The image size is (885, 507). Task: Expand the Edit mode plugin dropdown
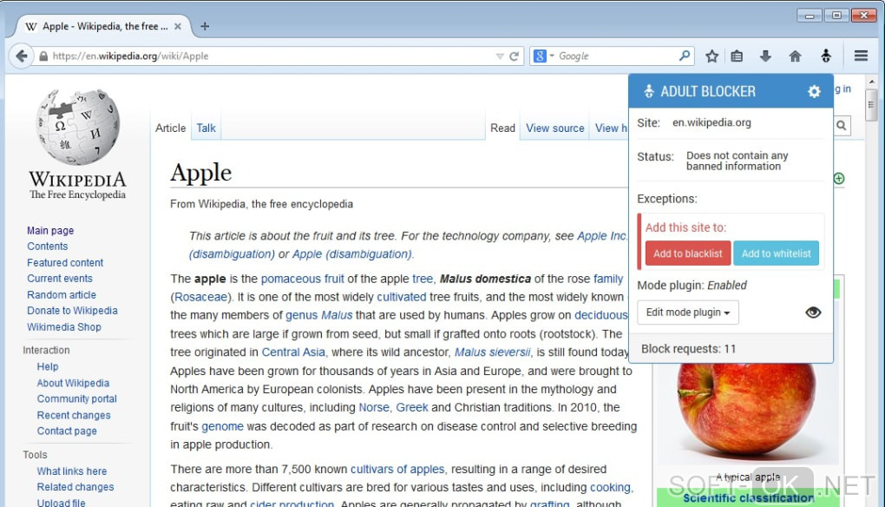point(688,313)
